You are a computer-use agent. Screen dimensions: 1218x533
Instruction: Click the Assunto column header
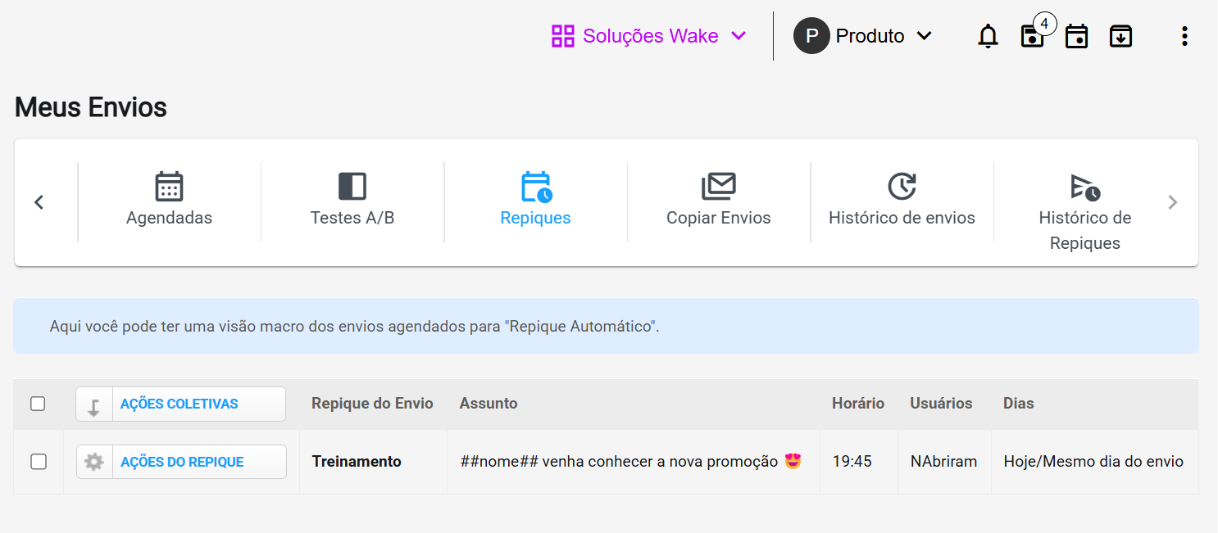coord(489,404)
